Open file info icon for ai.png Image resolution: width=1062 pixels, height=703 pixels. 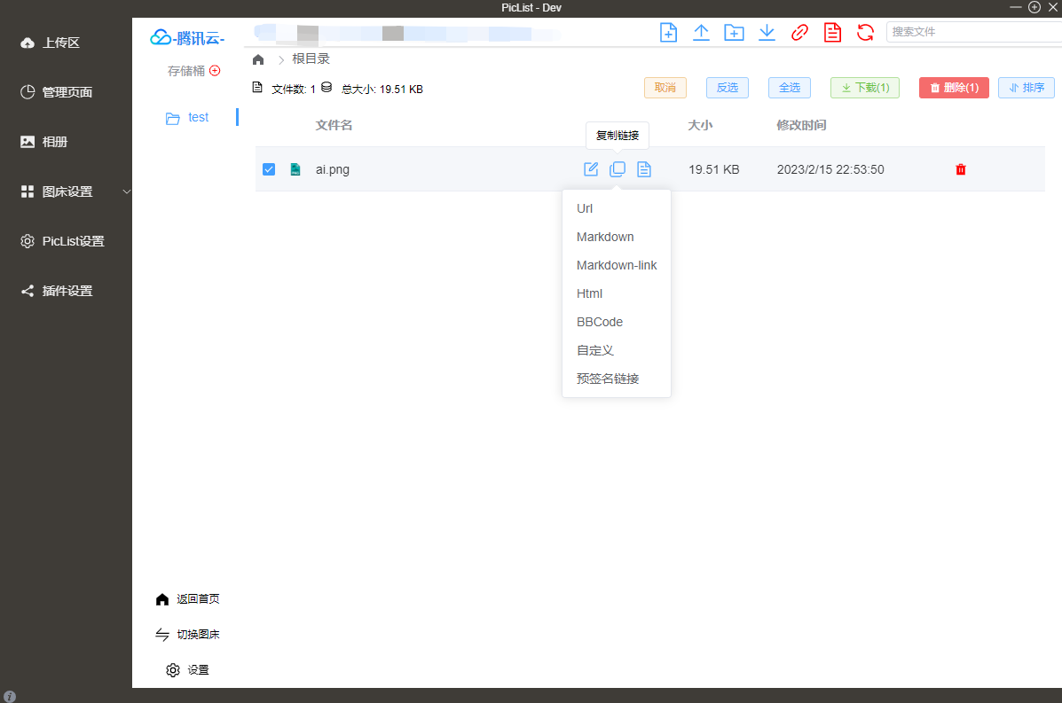644,169
